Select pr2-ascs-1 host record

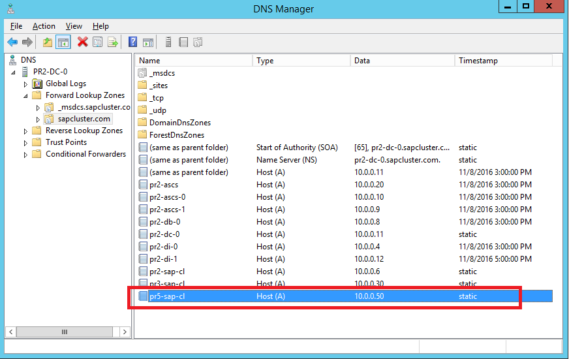click(345, 209)
